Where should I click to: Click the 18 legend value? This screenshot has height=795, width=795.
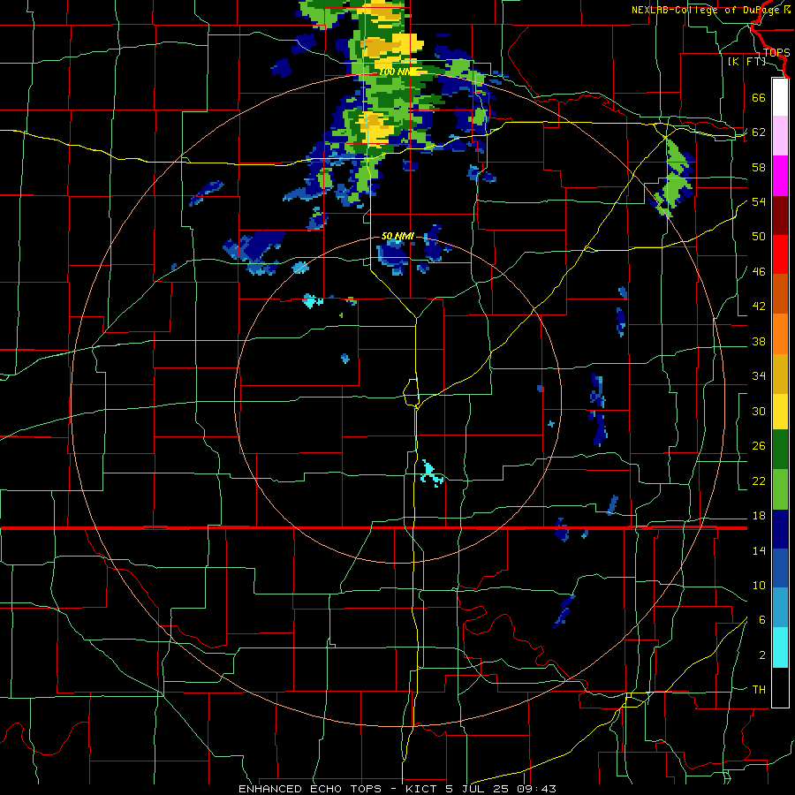point(759,516)
